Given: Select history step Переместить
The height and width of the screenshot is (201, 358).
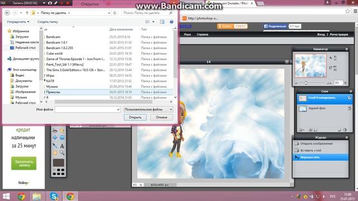Looking at the screenshot, I should click(x=321, y=157).
